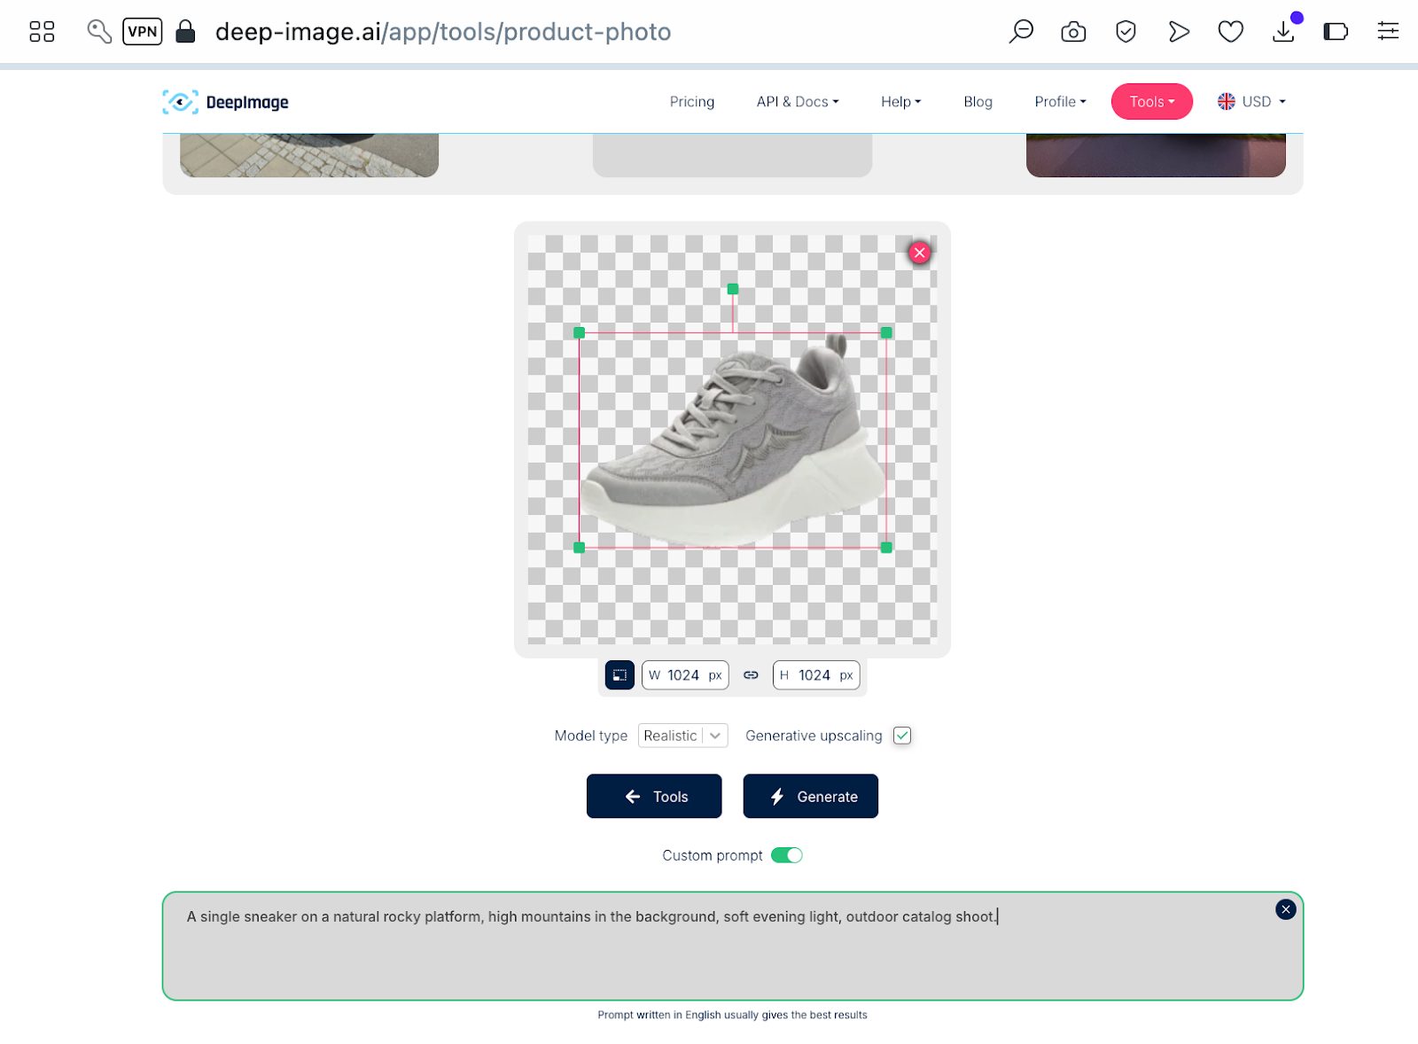Open the Model type Realistic dropdown
Screen dimensions: 1418x1044
tap(682, 736)
